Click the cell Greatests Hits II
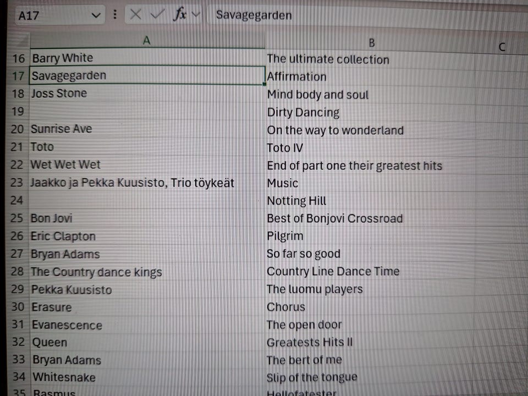The width and height of the screenshot is (528, 396). tap(370, 343)
